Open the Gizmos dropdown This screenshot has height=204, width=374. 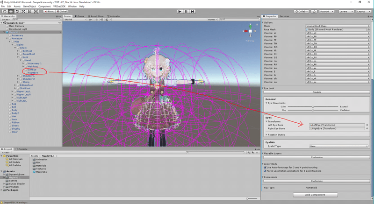point(212,20)
